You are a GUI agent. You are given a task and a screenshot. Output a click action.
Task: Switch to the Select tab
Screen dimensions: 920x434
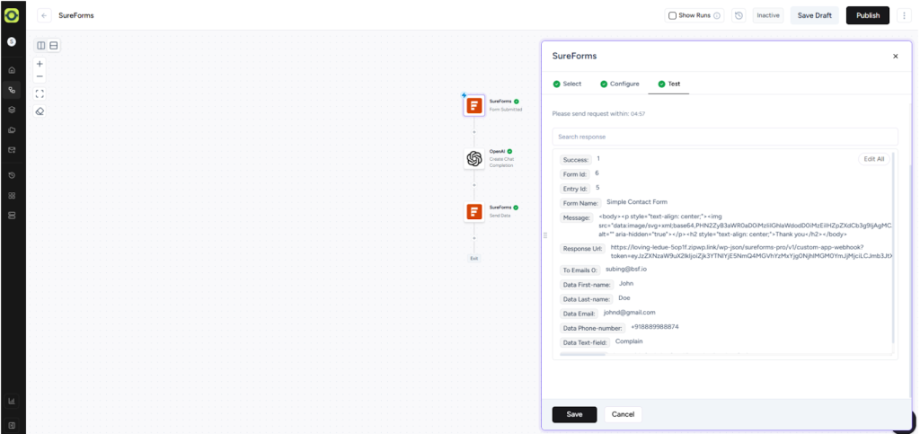point(567,84)
